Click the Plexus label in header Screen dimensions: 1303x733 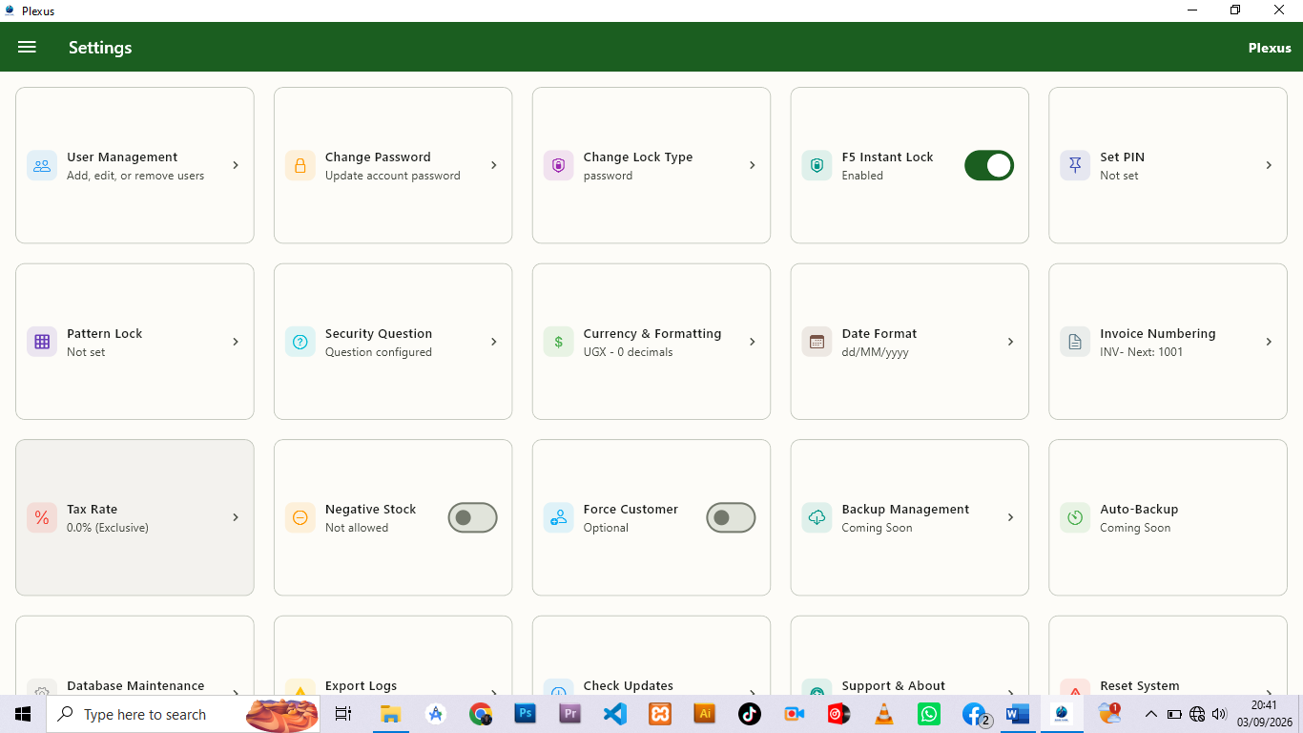pos(1270,48)
